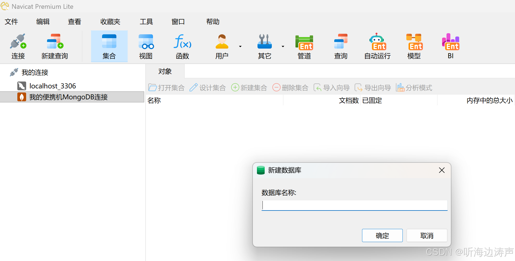Open the 管道 tool
The width and height of the screenshot is (515, 261).
pos(304,46)
